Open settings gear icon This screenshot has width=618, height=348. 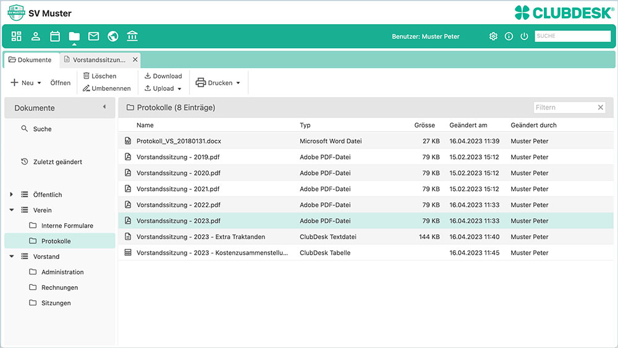[493, 36]
